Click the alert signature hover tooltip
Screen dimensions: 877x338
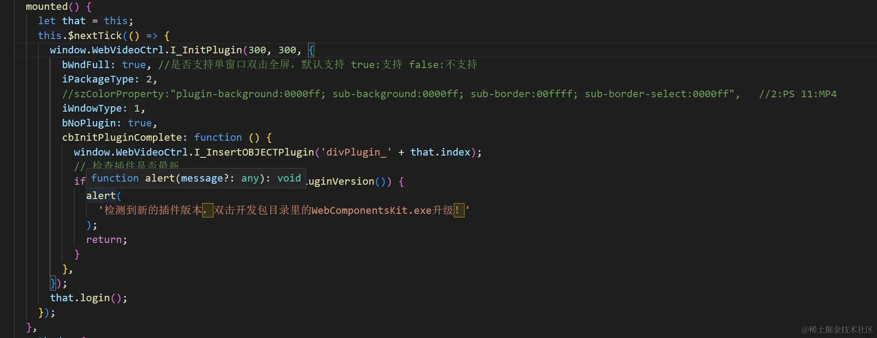196,178
